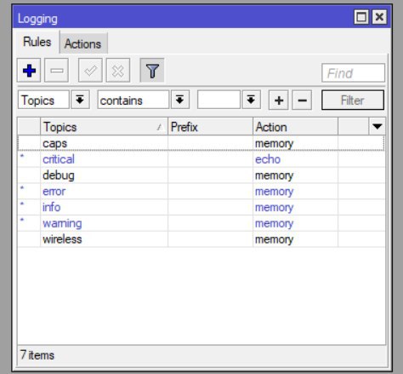Click memory action in the debug row
Viewport: 403px width, 374px height.
point(295,175)
